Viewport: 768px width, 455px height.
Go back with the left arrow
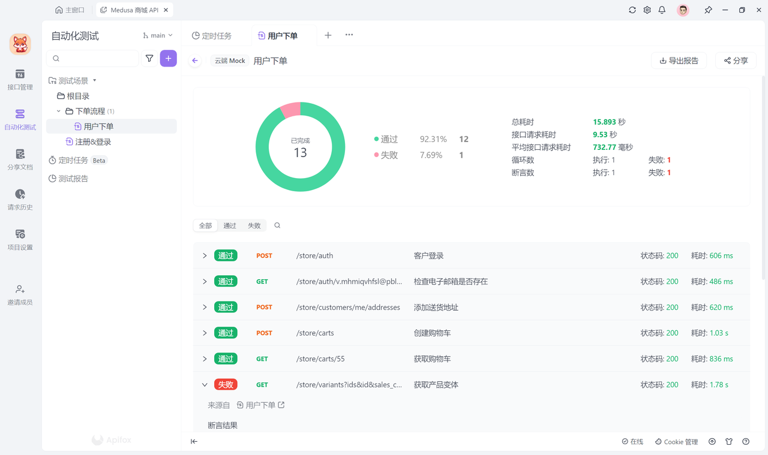[195, 61]
